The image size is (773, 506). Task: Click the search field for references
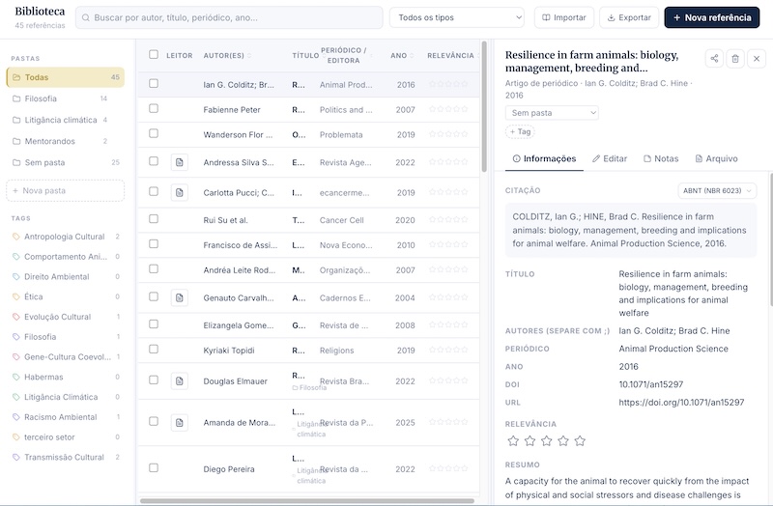click(x=229, y=17)
